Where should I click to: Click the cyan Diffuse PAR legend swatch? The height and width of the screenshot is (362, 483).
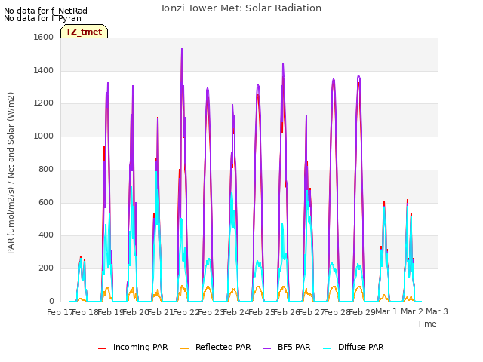point(327,348)
